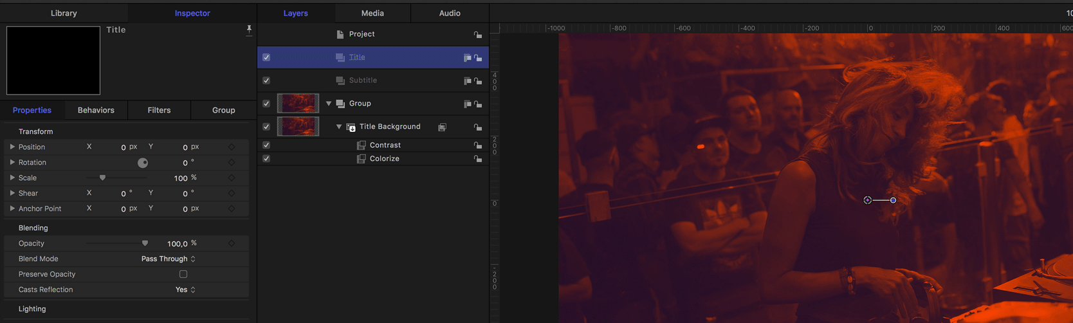Add keyframe diamond for Rotation

[232, 163]
